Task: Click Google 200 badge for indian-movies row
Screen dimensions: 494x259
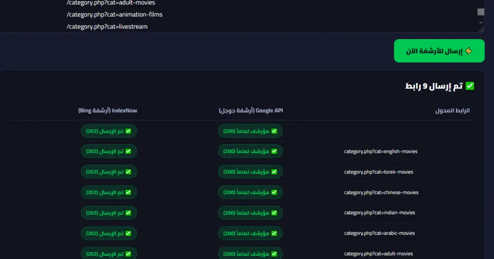Action: coord(250,213)
